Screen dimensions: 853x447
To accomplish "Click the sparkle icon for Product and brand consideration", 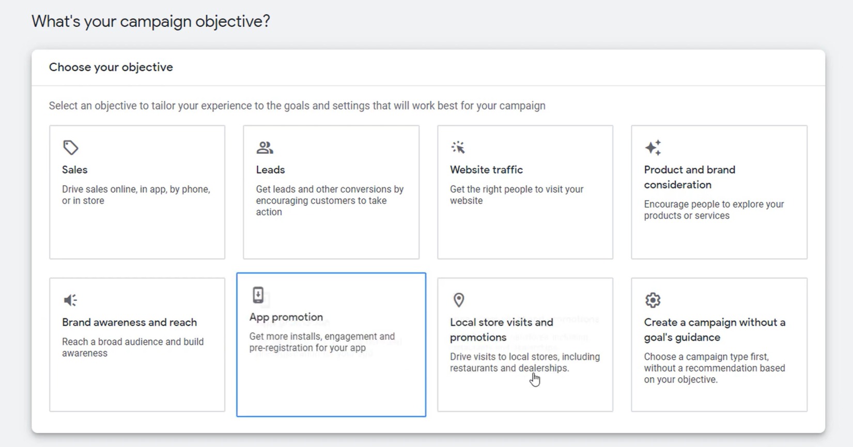I will [653, 148].
